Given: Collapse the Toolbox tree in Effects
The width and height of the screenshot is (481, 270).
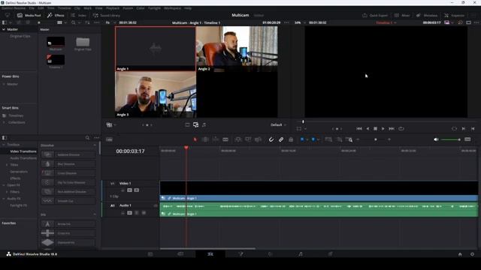Looking at the screenshot, I should 4,145.
